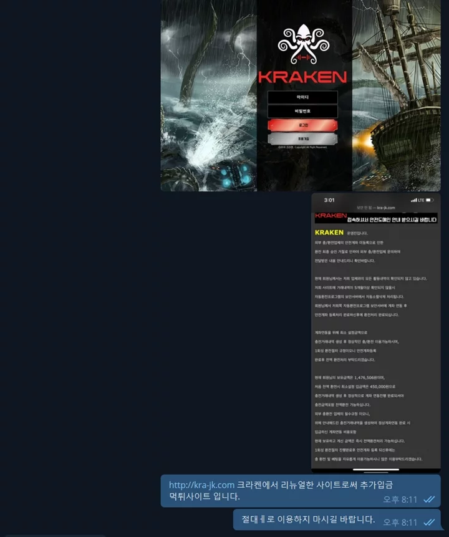Click the 오후 8:11 timestamp on the last message
449x537 pixels.
tap(400, 522)
